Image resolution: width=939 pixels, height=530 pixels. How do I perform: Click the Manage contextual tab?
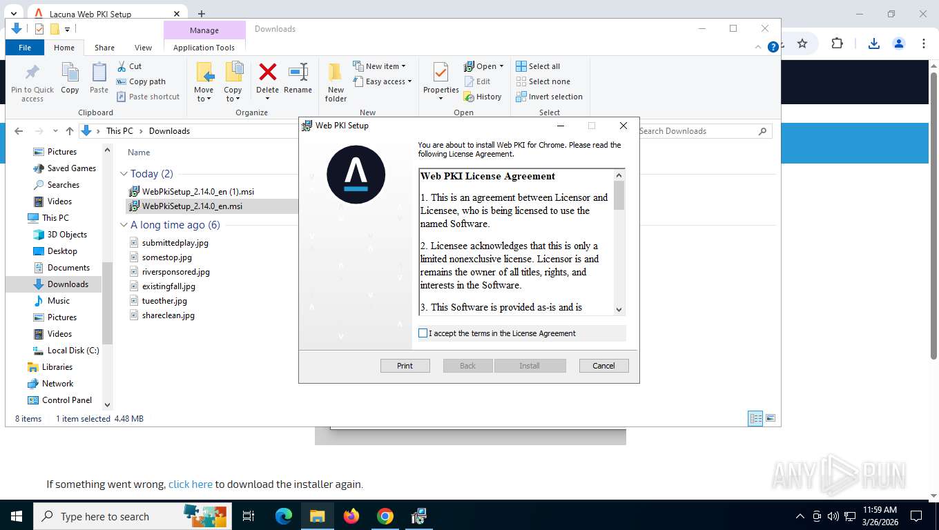click(x=204, y=30)
